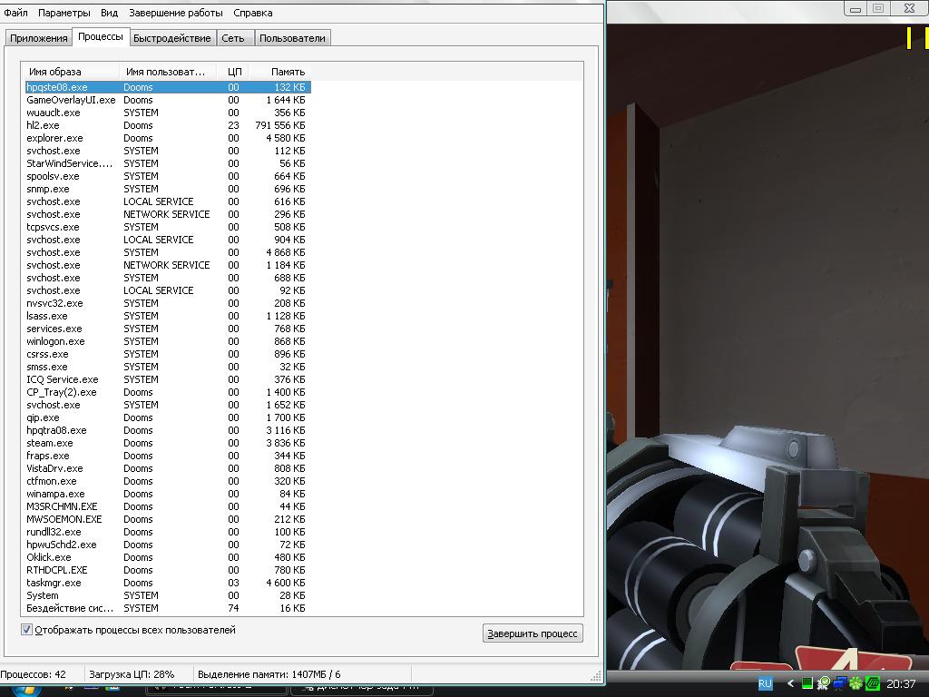Click the 'winlogon.exe' process
Screen dimensions: 929x697
coord(168,341)
